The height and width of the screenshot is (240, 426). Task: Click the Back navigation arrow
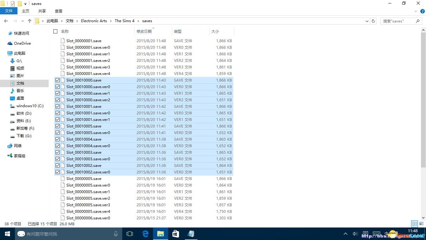click(x=6, y=21)
